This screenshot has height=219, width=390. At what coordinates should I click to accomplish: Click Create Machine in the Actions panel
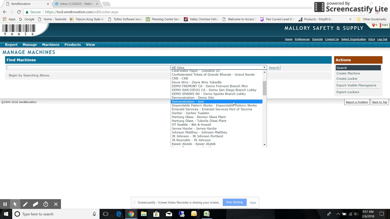pos(348,73)
